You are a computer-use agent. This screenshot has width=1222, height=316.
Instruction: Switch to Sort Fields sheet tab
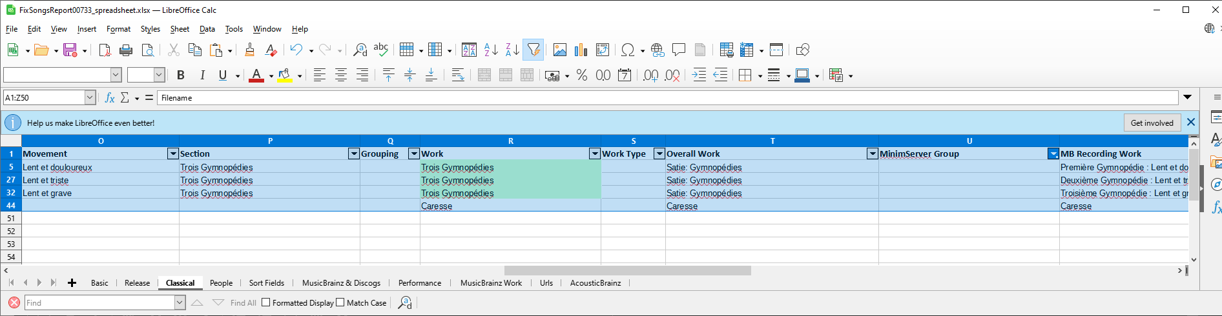(267, 283)
